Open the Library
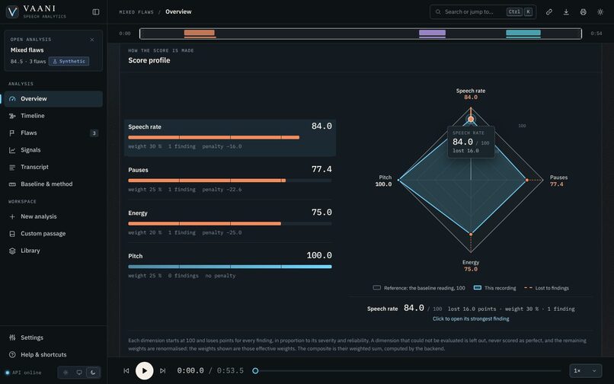 53,251
